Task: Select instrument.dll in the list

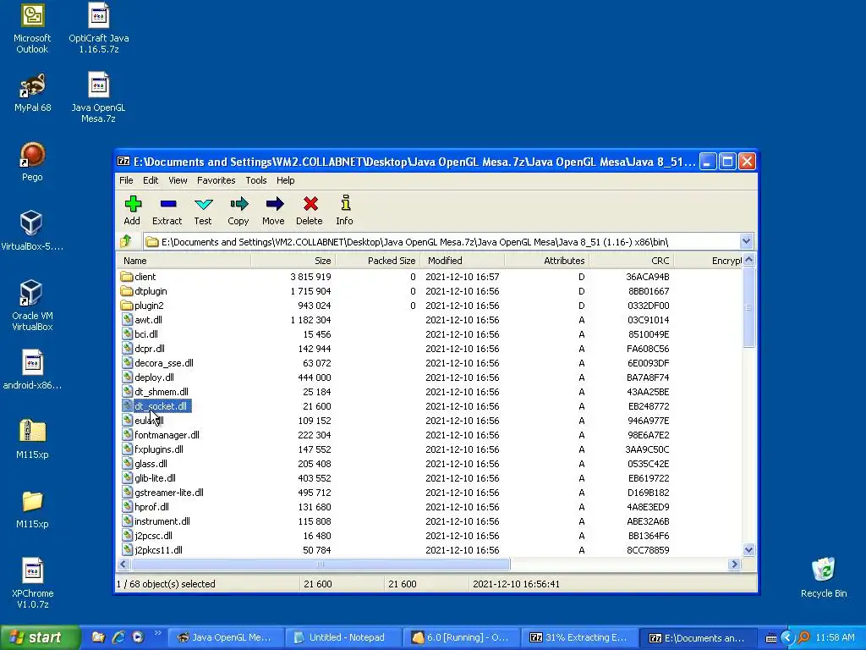Action: tap(430, 521)
